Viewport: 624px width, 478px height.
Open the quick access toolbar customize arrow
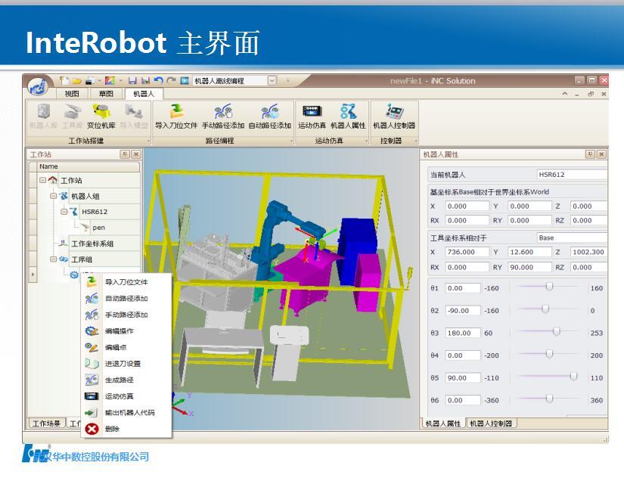(x=287, y=81)
